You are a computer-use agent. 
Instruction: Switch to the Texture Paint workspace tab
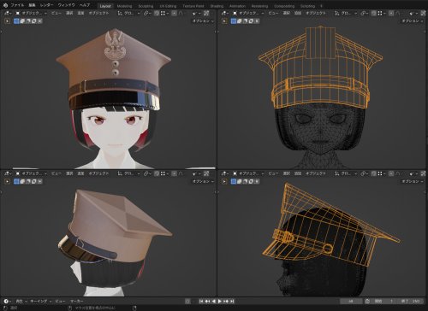click(193, 6)
